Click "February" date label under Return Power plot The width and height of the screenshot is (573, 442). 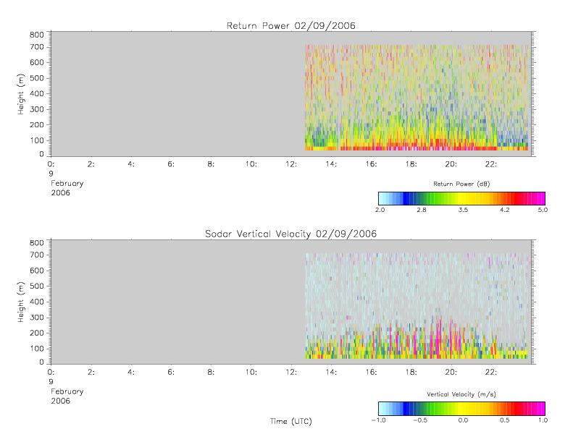click(67, 184)
